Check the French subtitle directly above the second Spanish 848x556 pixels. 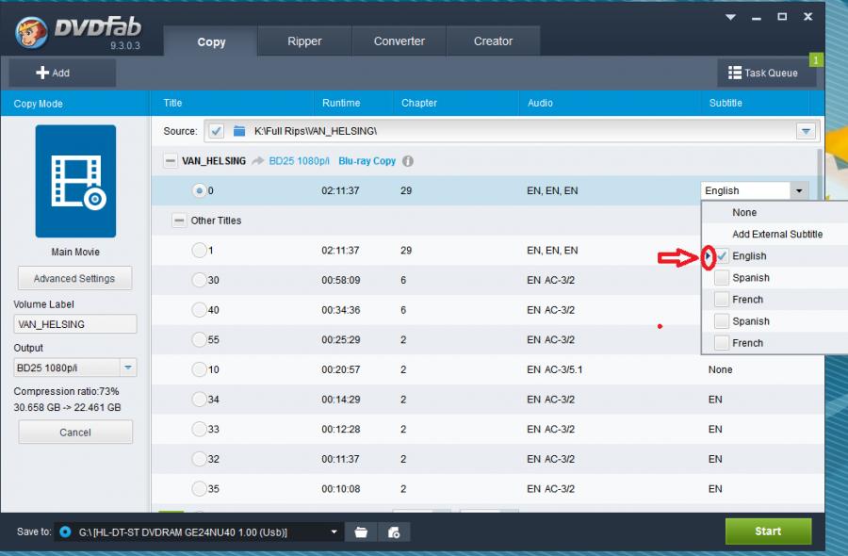click(722, 299)
